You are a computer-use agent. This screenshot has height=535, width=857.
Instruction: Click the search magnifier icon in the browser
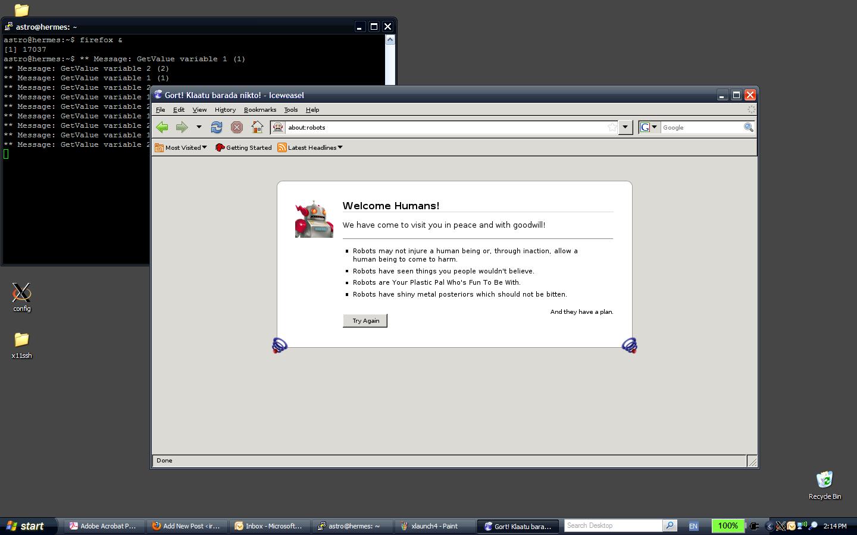pyautogui.click(x=748, y=127)
